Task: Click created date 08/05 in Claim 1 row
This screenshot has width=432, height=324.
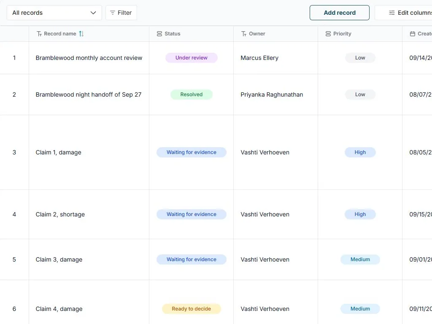Action: pos(421,152)
